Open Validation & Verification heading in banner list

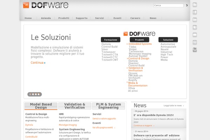point(135,69)
